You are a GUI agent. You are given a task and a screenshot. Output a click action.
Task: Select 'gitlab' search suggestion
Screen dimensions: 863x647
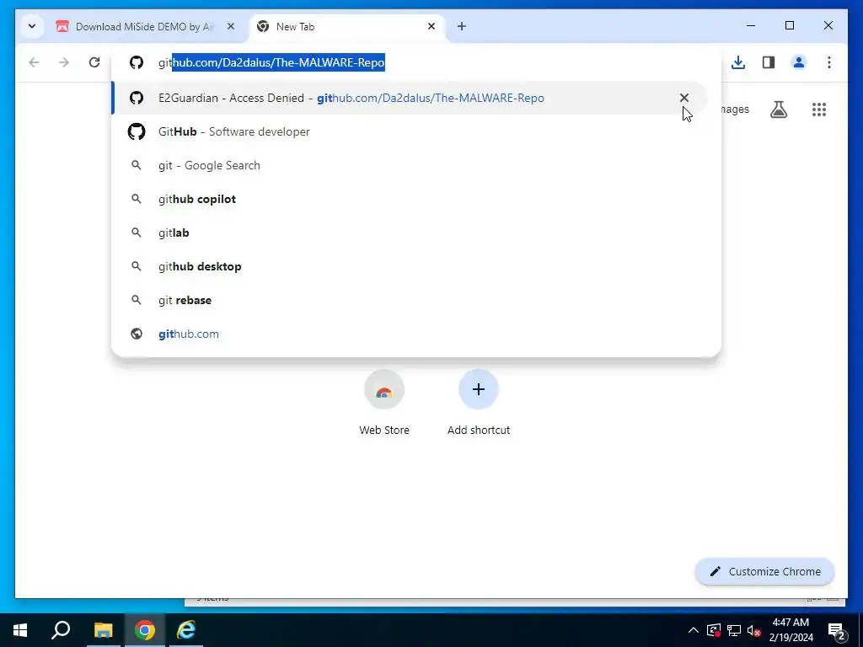[410, 233]
